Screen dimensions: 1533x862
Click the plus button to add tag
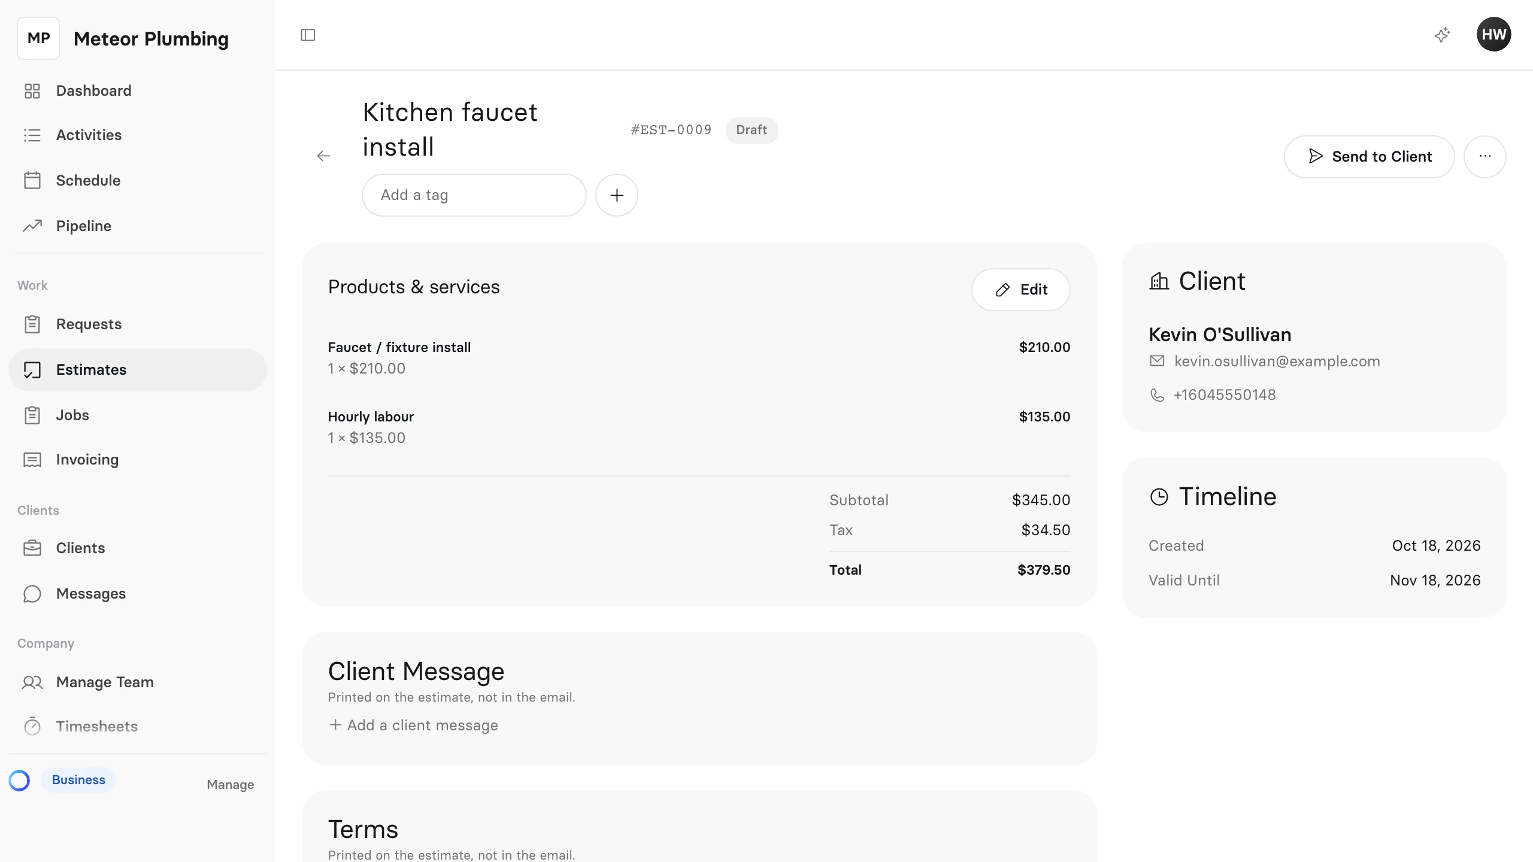[x=617, y=195]
